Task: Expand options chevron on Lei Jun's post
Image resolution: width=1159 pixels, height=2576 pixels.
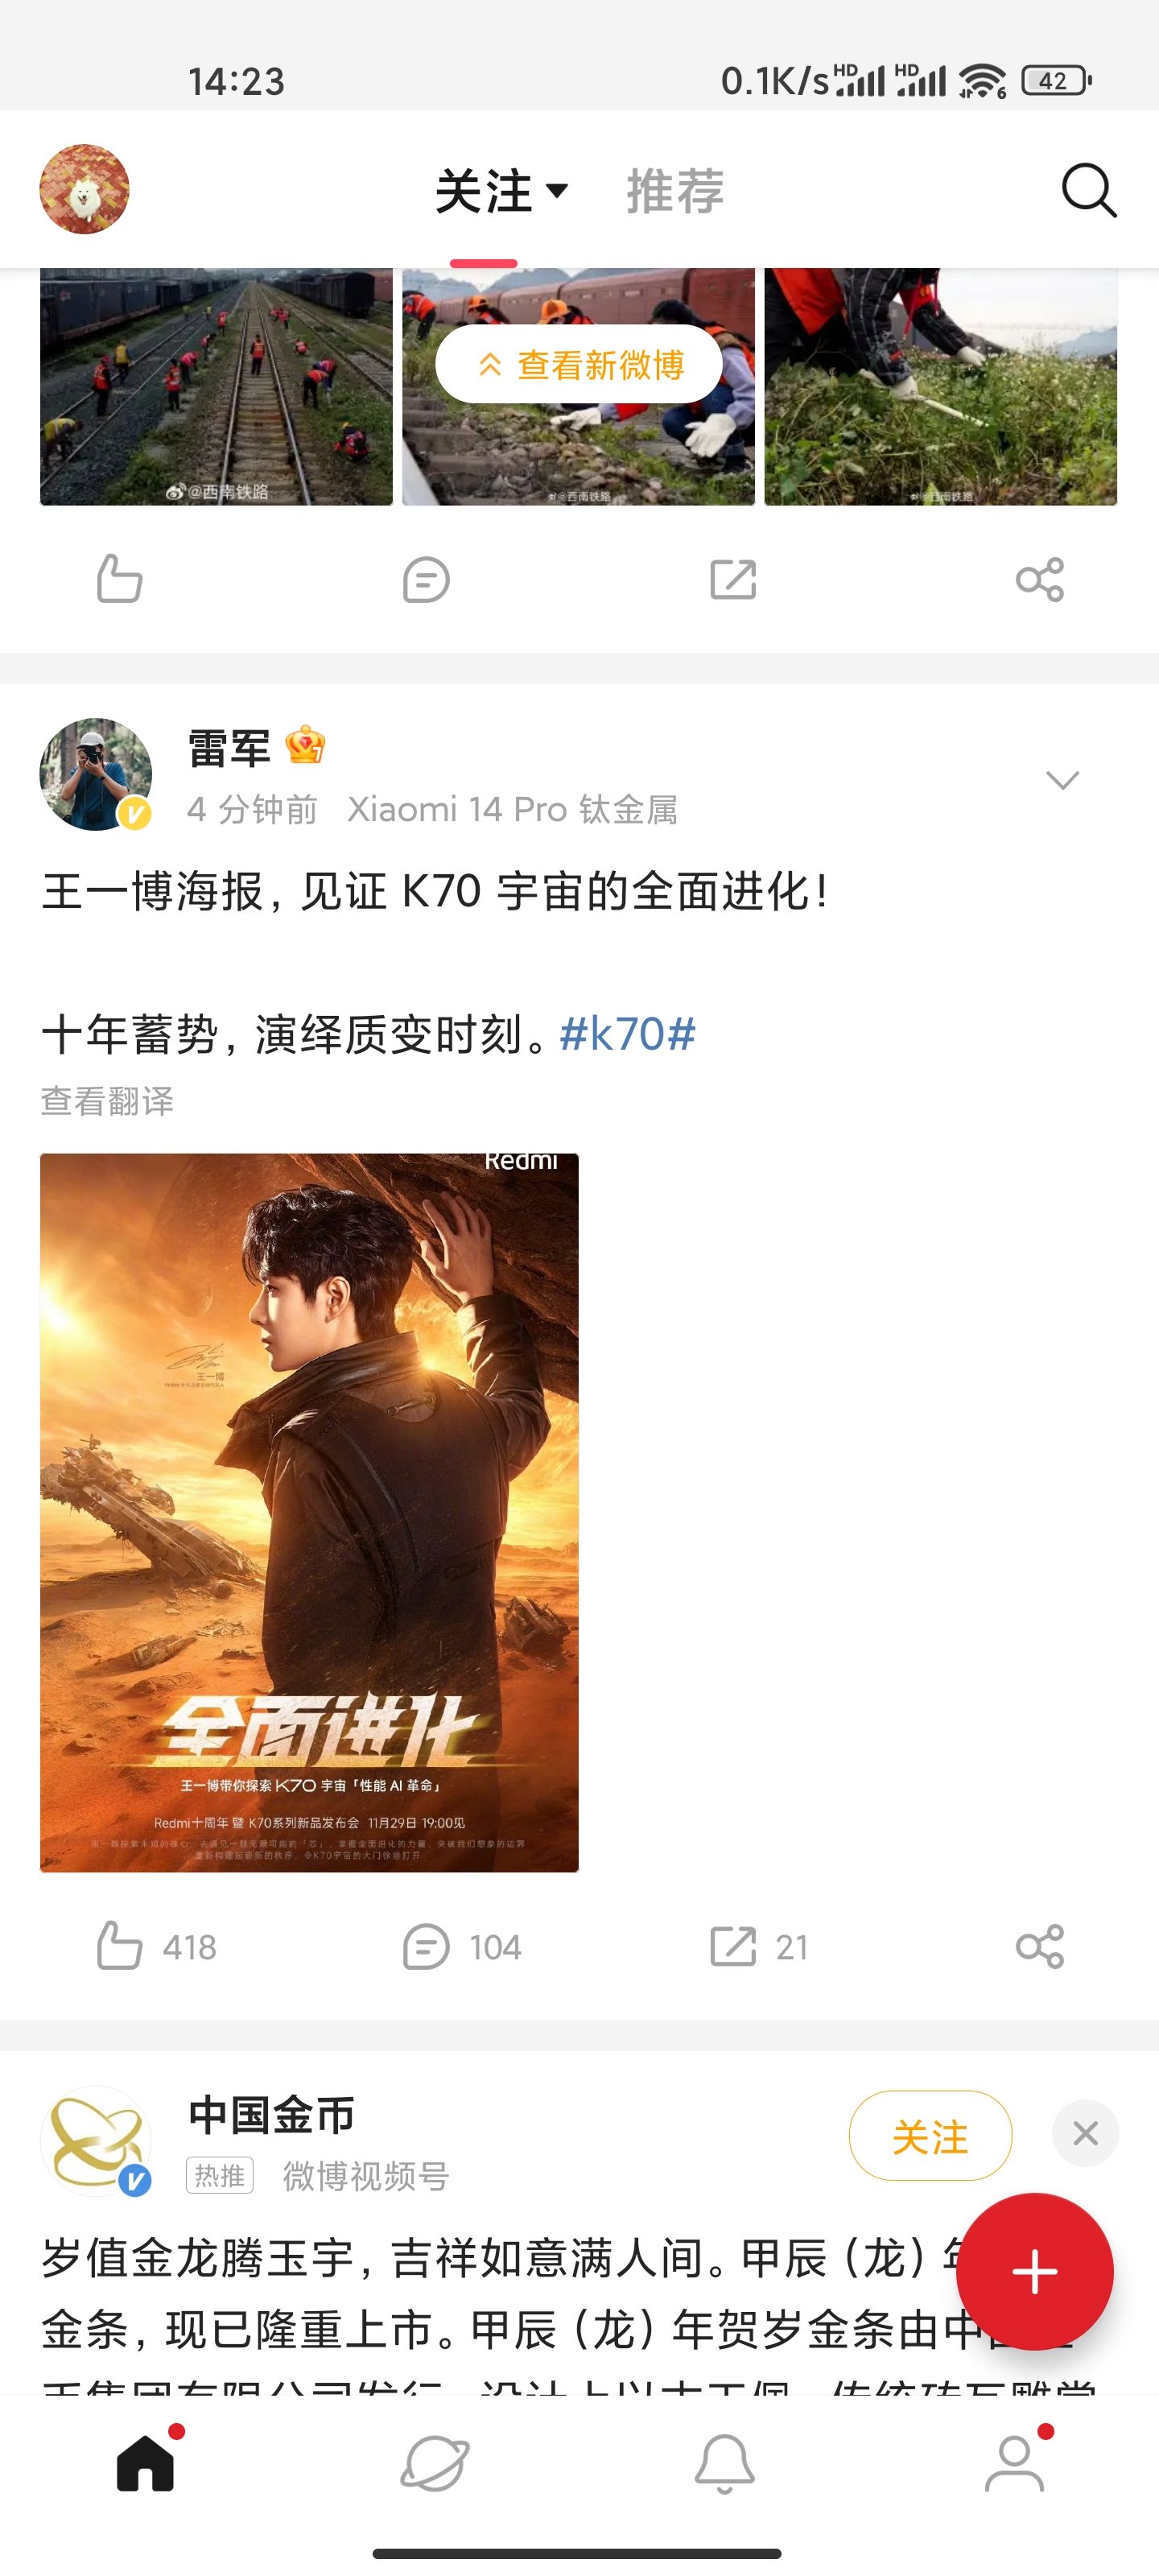Action: [1062, 779]
